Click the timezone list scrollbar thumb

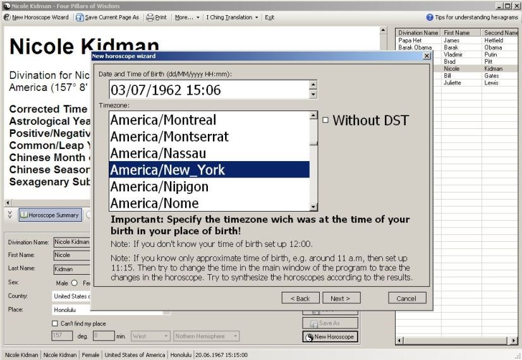click(313, 133)
